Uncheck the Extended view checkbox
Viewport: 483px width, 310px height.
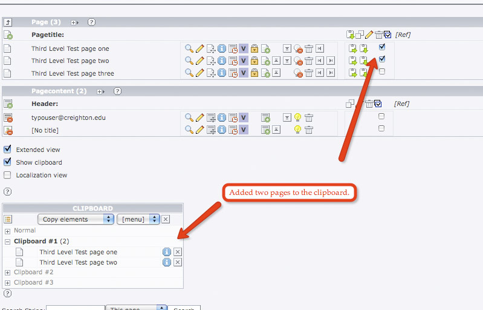click(x=7, y=149)
